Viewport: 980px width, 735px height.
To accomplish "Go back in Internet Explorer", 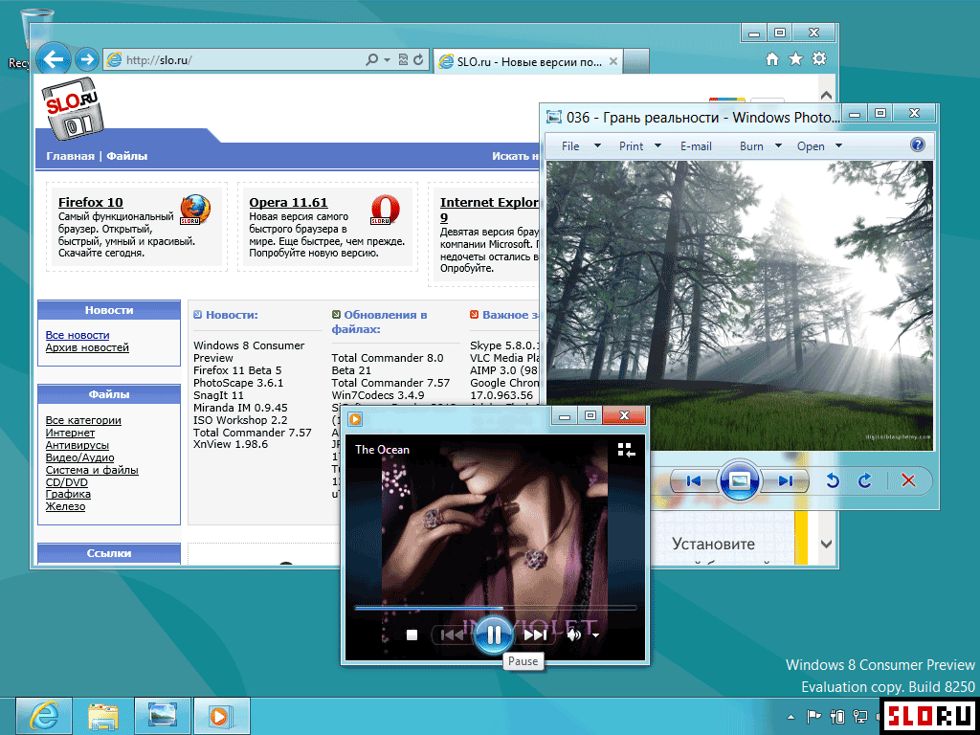I will tap(54, 58).
